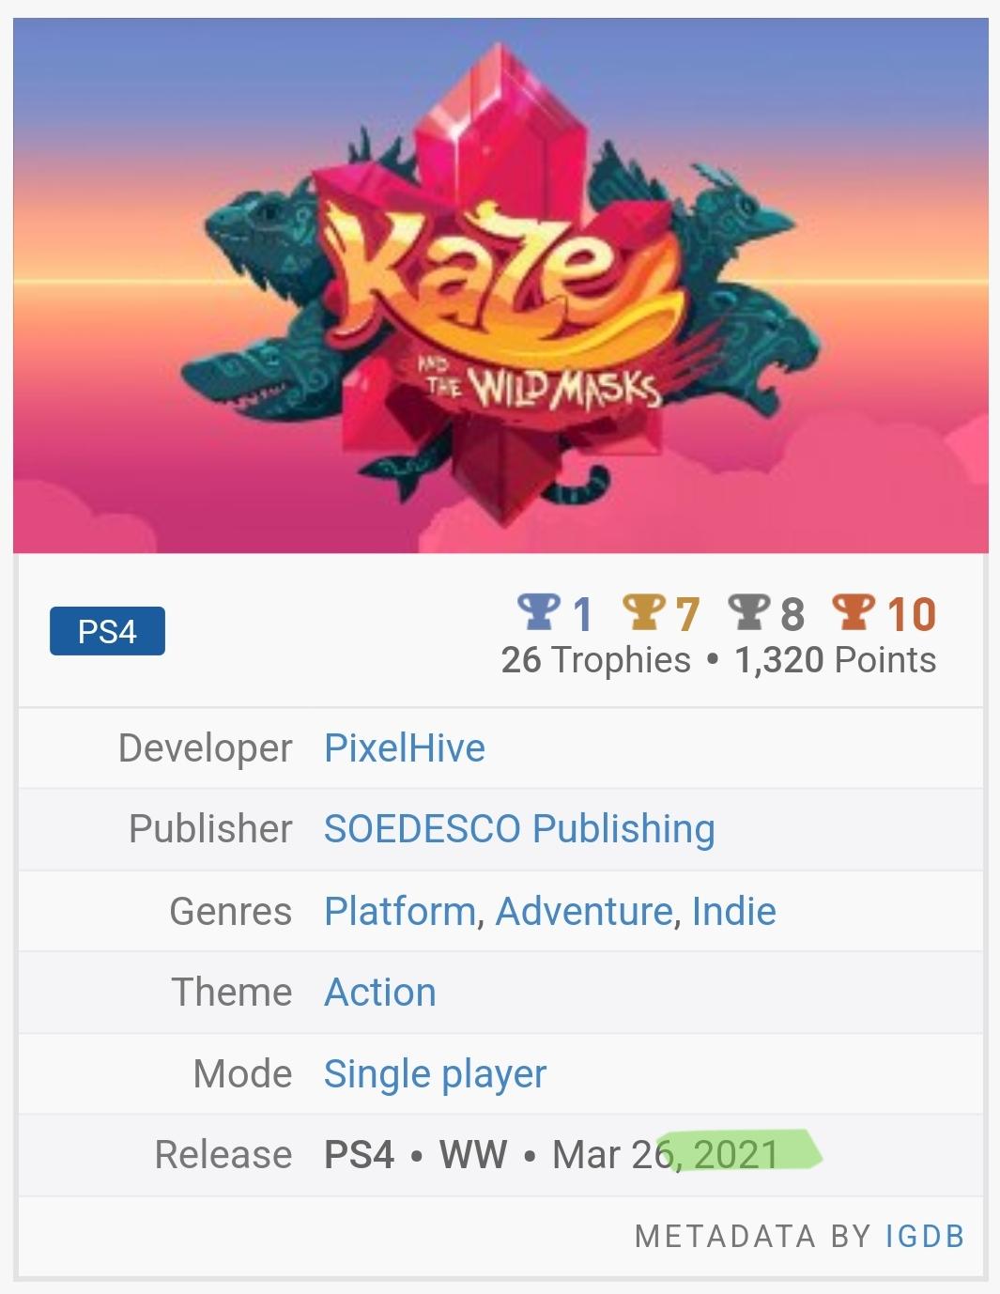
Task: Click the highlighted 2021 release year
Action: coord(737,1154)
